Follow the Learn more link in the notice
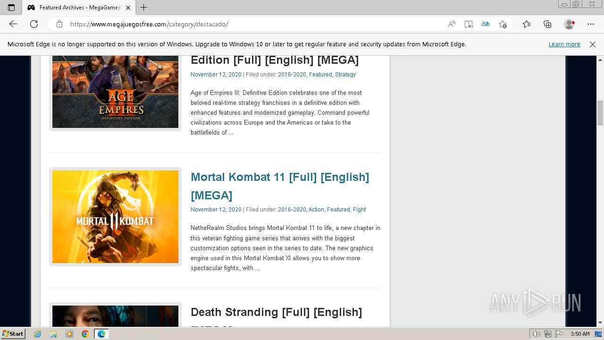Viewport: 604px width, 340px height. click(564, 44)
